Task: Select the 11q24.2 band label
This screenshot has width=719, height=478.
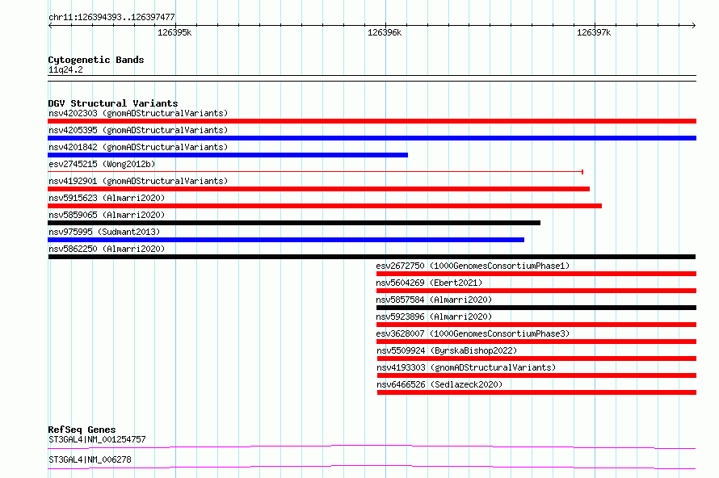Action: 65,69
